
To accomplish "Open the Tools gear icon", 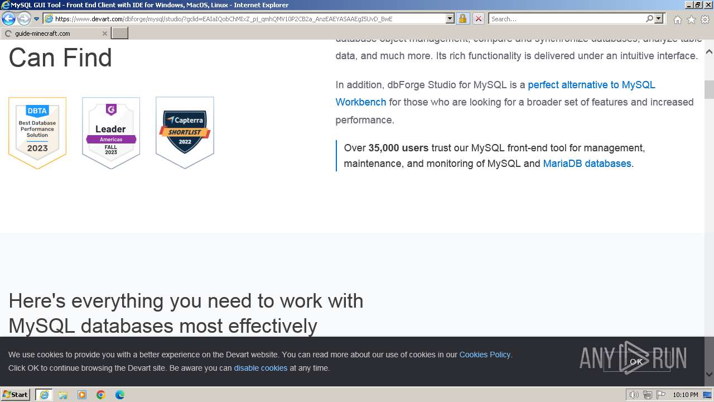I will [x=705, y=20].
